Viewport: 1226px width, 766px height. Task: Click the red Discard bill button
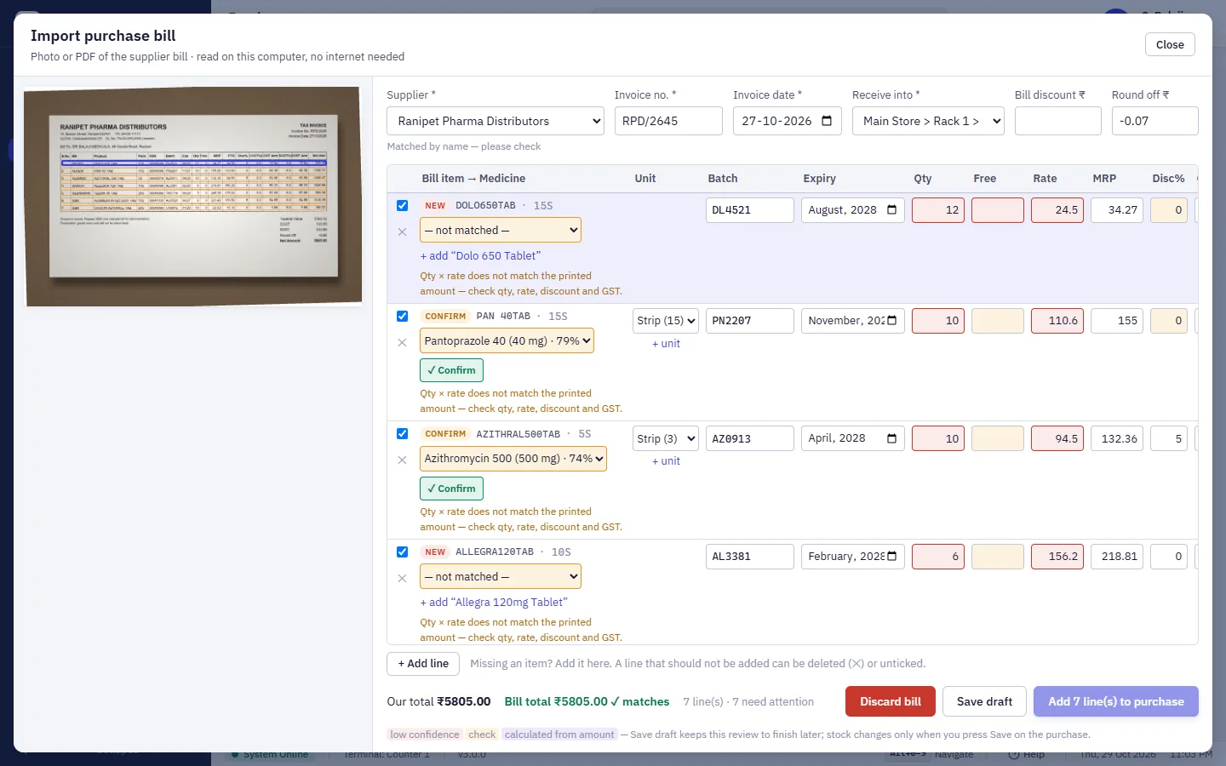click(891, 701)
